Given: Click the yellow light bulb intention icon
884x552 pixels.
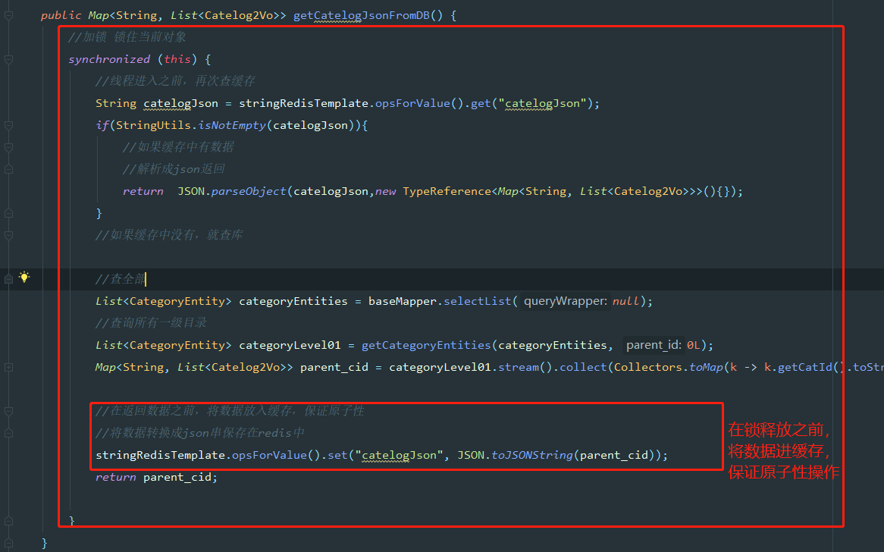Looking at the screenshot, I should pyautogui.click(x=24, y=277).
